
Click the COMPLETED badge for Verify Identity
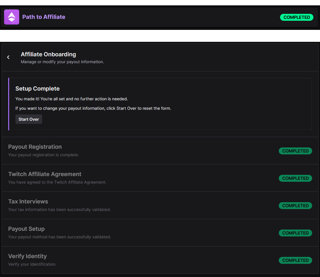[295, 260]
